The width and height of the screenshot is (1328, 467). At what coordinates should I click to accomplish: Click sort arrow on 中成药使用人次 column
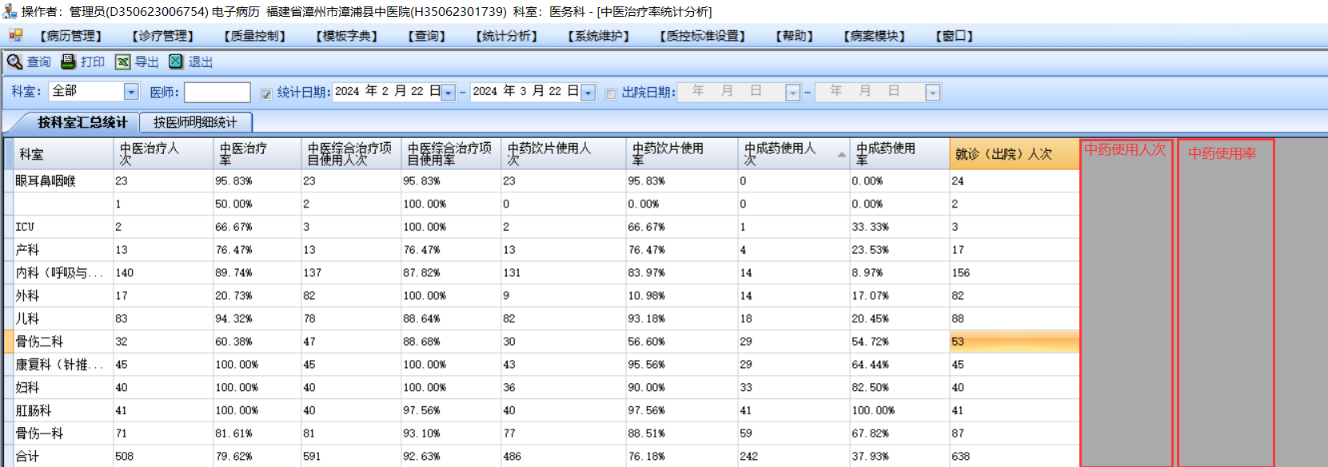pyautogui.click(x=841, y=154)
